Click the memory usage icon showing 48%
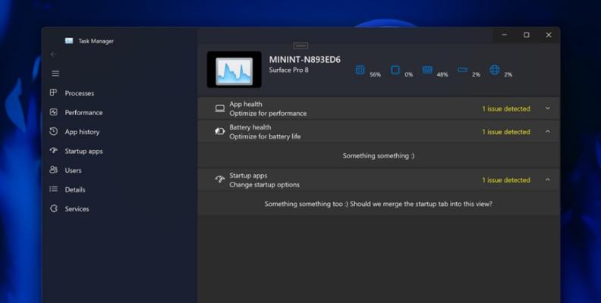601x303 pixels. coord(427,70)
